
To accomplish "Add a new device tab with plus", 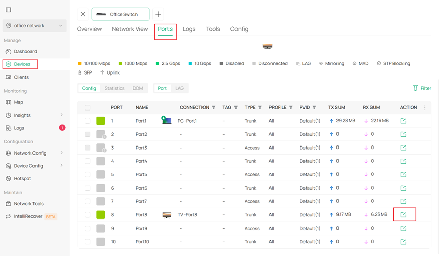I will tap(158, 14).
